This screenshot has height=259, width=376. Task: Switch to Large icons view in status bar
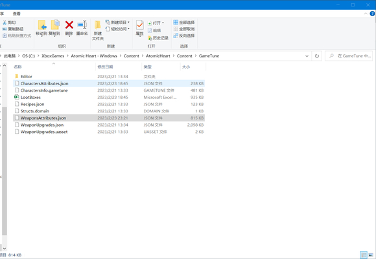click(x=371, y=255)
